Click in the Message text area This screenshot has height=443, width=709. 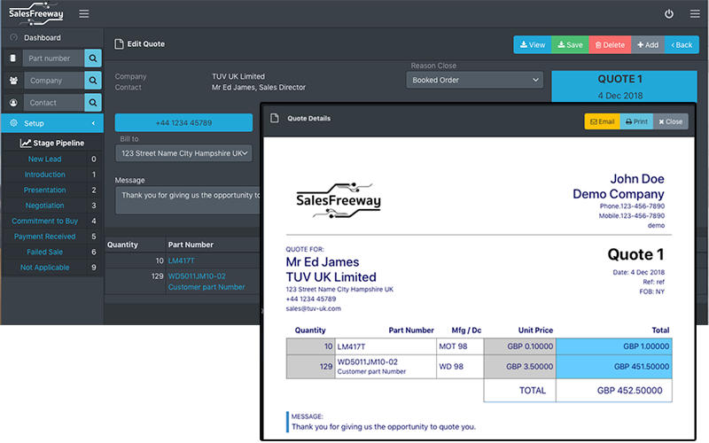[188, 200]
